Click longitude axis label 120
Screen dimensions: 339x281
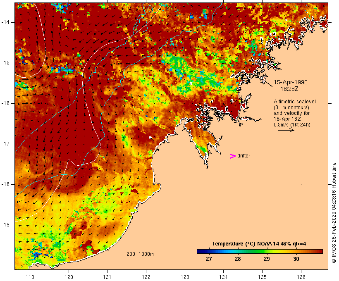click(x=69, y=277)
